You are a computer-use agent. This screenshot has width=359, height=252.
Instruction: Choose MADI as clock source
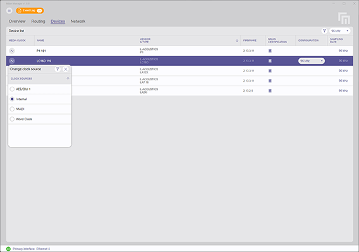pos(12,109)
